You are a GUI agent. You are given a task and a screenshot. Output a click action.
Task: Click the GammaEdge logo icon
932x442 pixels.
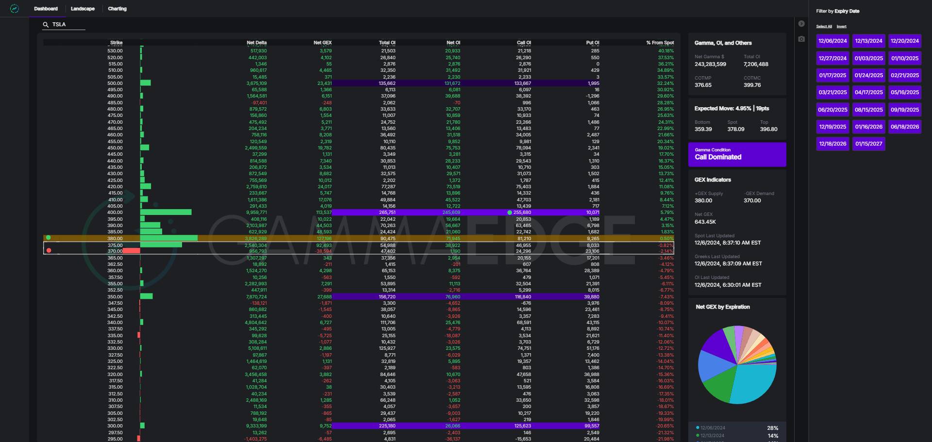[15, 9]
